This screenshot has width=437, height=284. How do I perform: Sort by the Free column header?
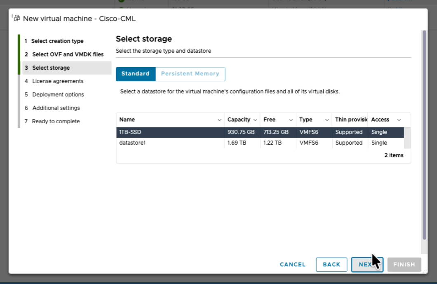[x=269, y=120]
